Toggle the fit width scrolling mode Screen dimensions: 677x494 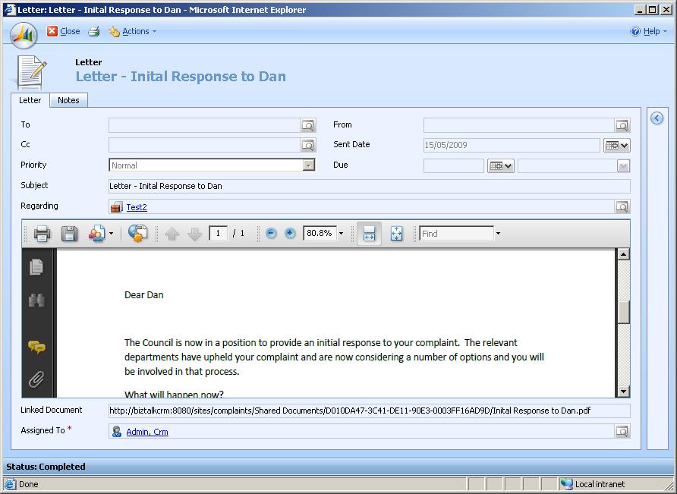click(369, 234)
